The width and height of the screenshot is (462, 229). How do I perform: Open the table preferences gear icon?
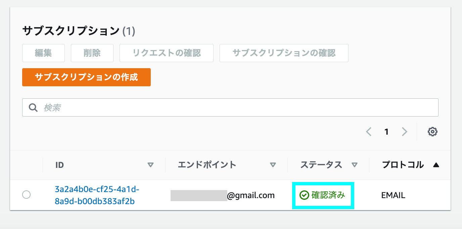click(432, 132)
